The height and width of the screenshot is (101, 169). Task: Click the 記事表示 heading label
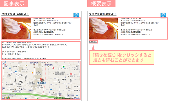14,3
